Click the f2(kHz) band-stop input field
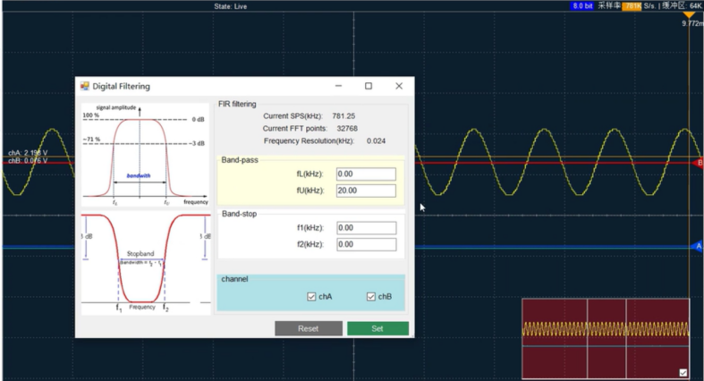704x381 pixels. (x=367, y=244)
